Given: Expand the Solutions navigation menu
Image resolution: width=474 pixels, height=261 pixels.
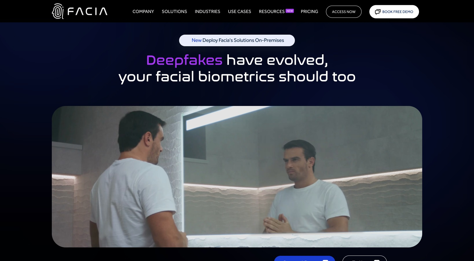Looking at the screenshot, I should 174,12.
